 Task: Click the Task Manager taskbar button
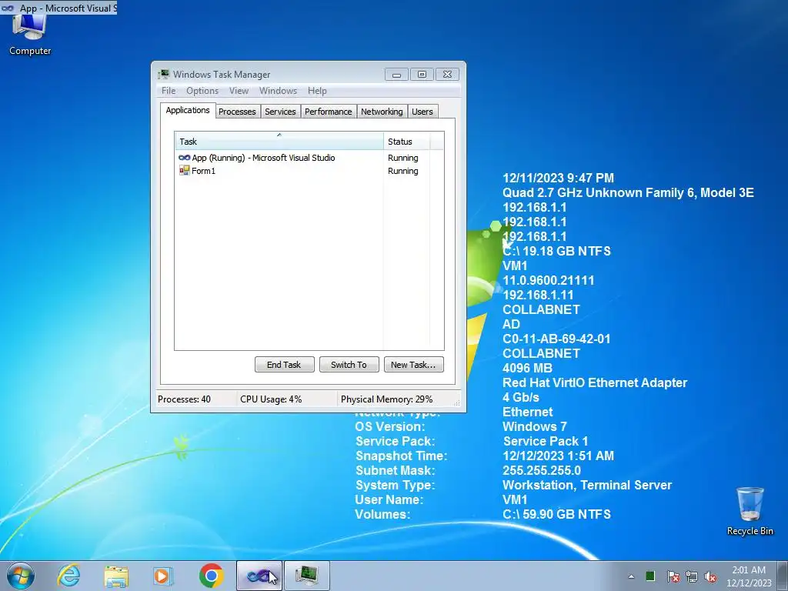coord(307,576)
